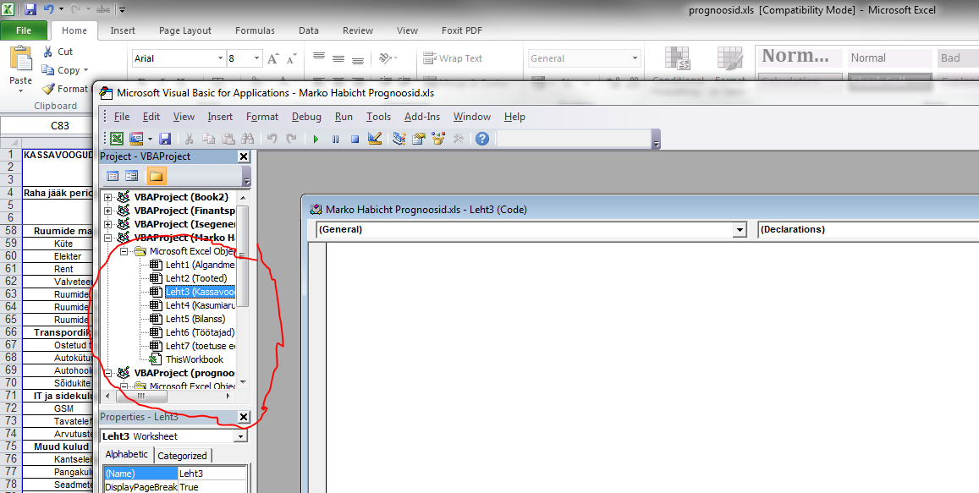
Task: Click (Name) property value Leht3
Action: 212,474
